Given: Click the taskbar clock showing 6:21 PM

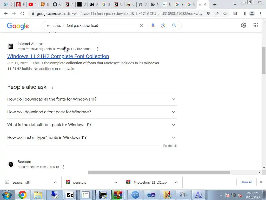Looking at the screenshot, I should pyautogui.click(x=253, y=195).
